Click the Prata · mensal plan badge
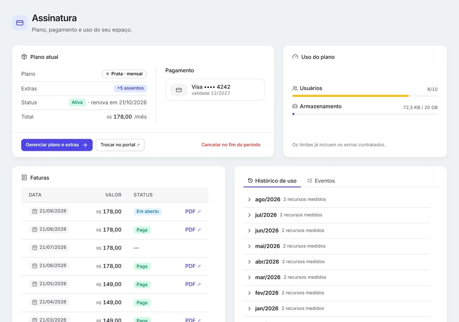The height and width of the screenshot is (322, 459). [124, 74]
